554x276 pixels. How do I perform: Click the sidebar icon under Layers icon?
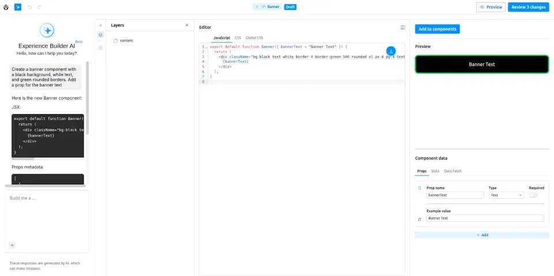[x=100, y=47]
